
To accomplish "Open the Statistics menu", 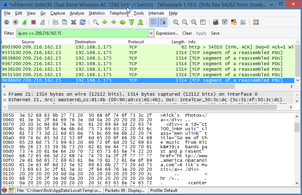I will point(97,13).
